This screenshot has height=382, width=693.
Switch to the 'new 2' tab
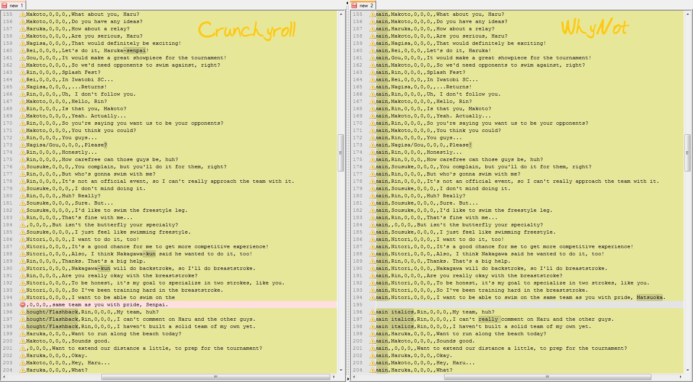362,5
